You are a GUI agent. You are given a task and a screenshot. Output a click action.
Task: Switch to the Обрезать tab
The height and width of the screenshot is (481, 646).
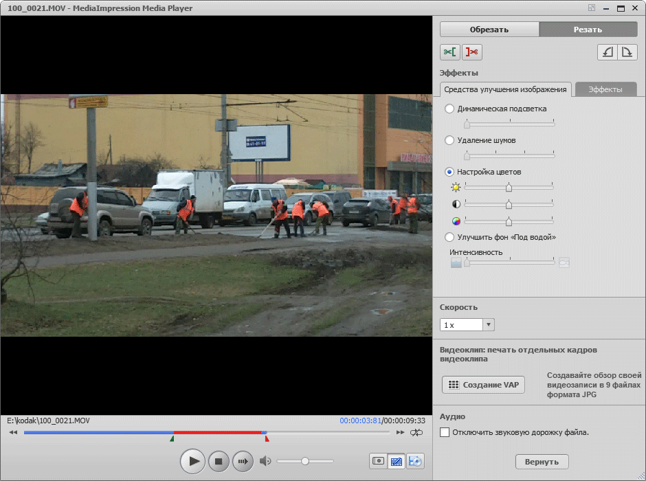489,30
